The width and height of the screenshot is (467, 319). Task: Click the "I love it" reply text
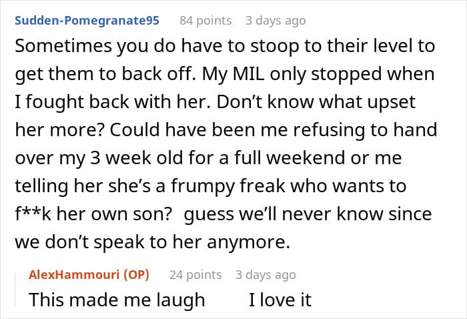(280, 300)
